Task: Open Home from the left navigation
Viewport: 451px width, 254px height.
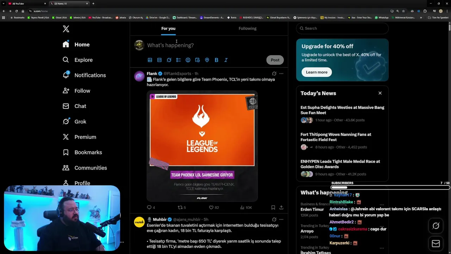Action: 76,44
